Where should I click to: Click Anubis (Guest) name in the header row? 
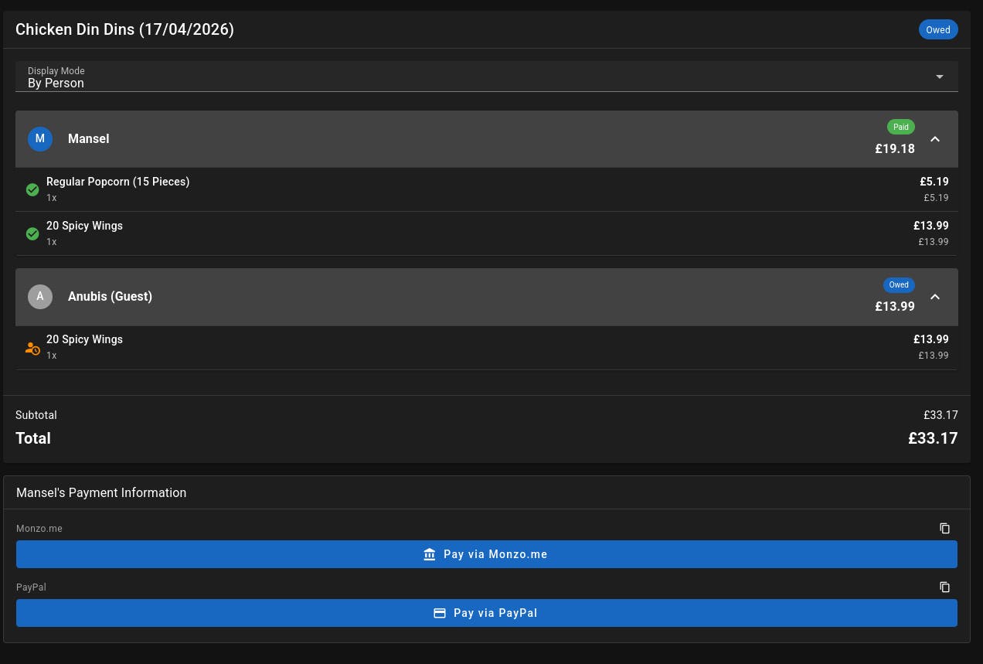tap(110, 297)
